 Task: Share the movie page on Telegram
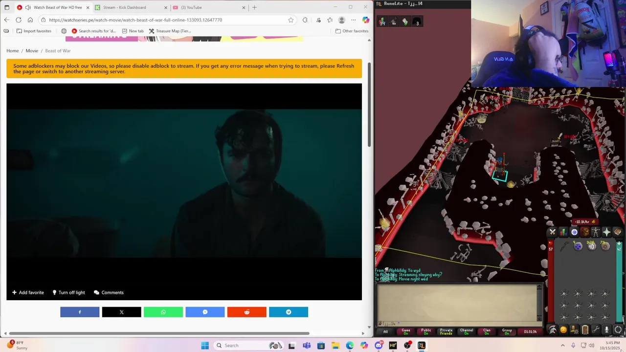coord(289,312)
